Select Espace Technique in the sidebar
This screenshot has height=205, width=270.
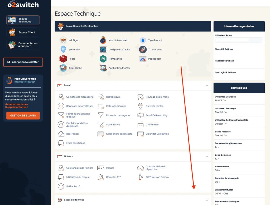point(23,20)
